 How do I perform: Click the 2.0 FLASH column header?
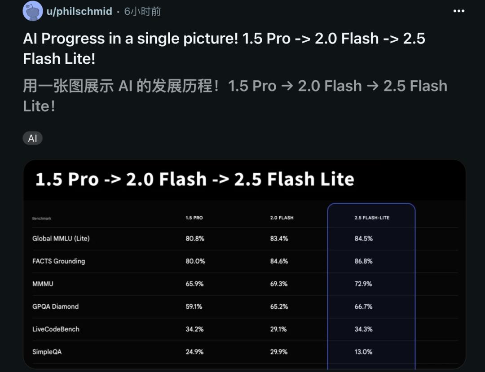click(x=282, y=218)
